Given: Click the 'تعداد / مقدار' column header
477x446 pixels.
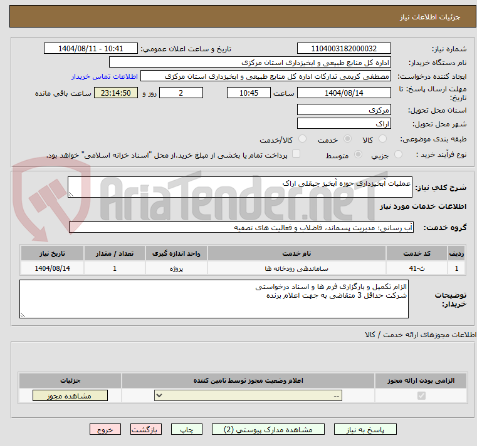Looking at the screenshot, I should 115,253.
